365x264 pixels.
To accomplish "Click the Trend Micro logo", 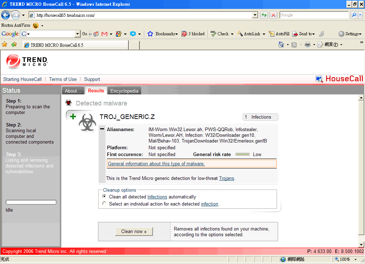I will (x=27, y=62).
